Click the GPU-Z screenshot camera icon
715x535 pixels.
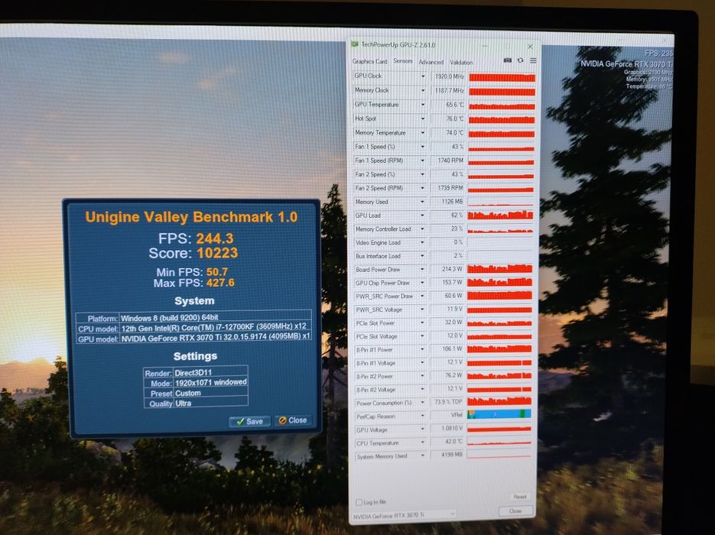(507, 60)
